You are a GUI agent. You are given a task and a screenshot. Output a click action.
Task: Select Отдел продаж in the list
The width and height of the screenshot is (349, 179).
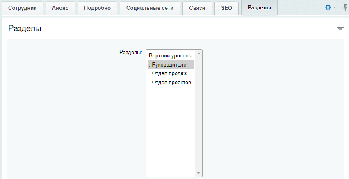point(171,73)
